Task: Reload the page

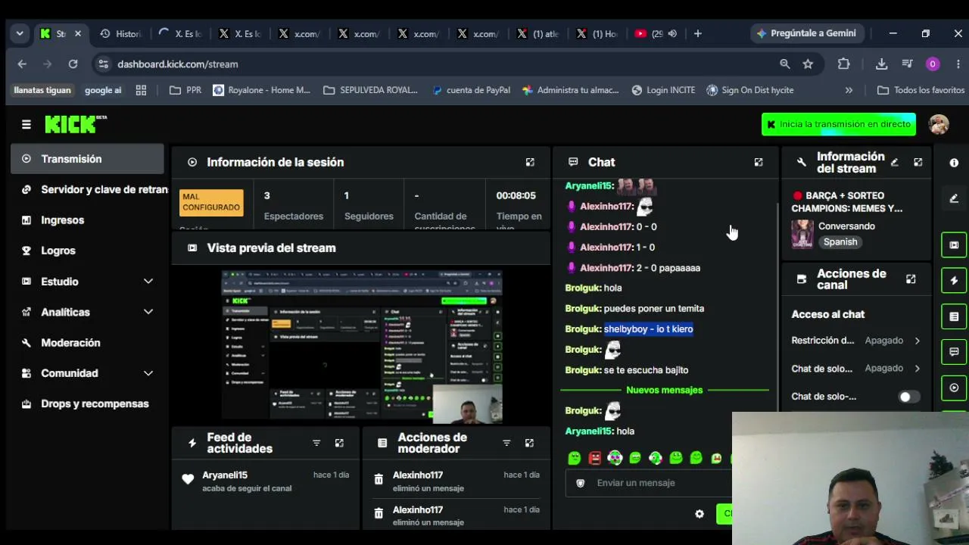Action: coord(73,64)
